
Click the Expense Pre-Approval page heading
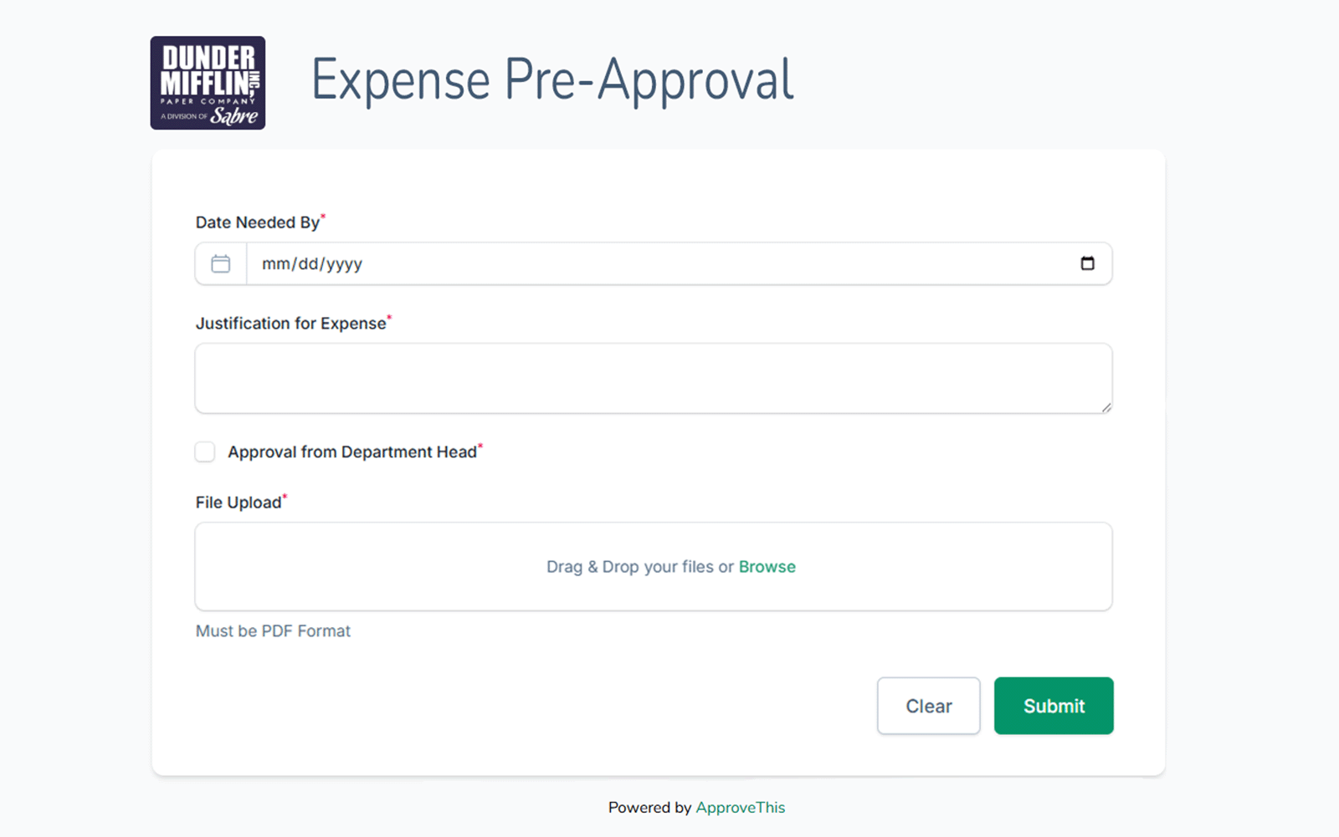pos(552,81)
